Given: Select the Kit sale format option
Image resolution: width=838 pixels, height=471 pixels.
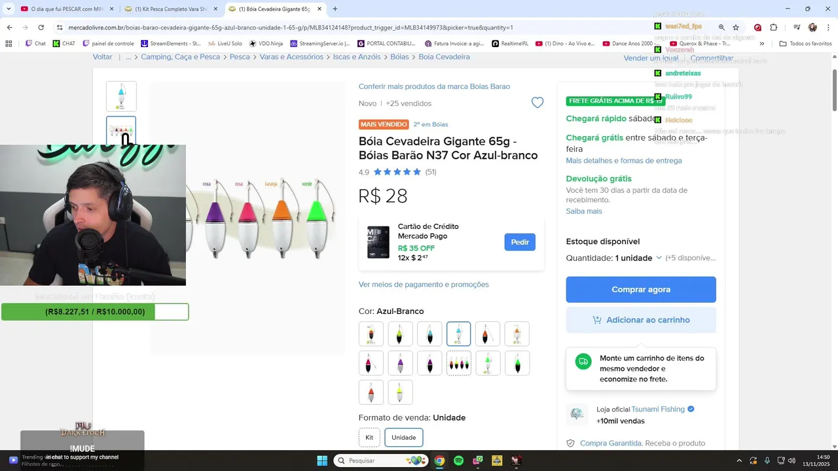Looking at the screenshot, I should pos(369,438).
